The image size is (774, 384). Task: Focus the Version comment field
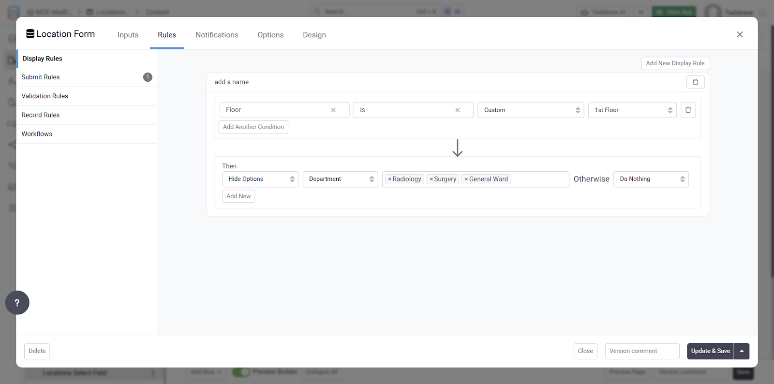(x=642, y=351)
